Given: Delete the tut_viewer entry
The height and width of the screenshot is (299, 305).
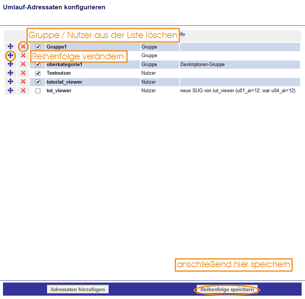Looking at the screenshot, I should coord(23,90).
